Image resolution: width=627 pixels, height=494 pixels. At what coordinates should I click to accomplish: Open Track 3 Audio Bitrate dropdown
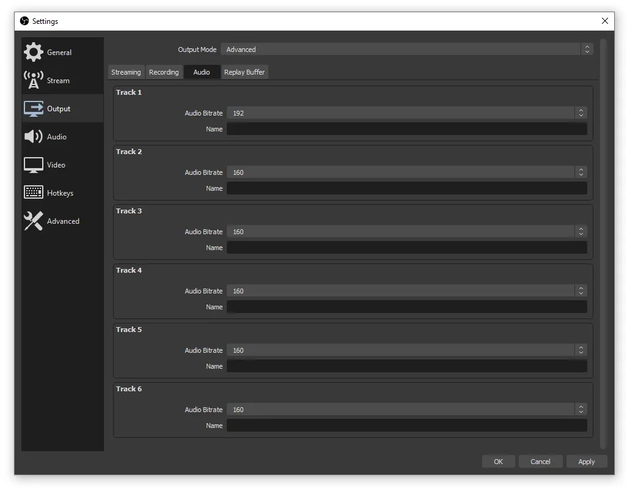[x=406, y=231]
